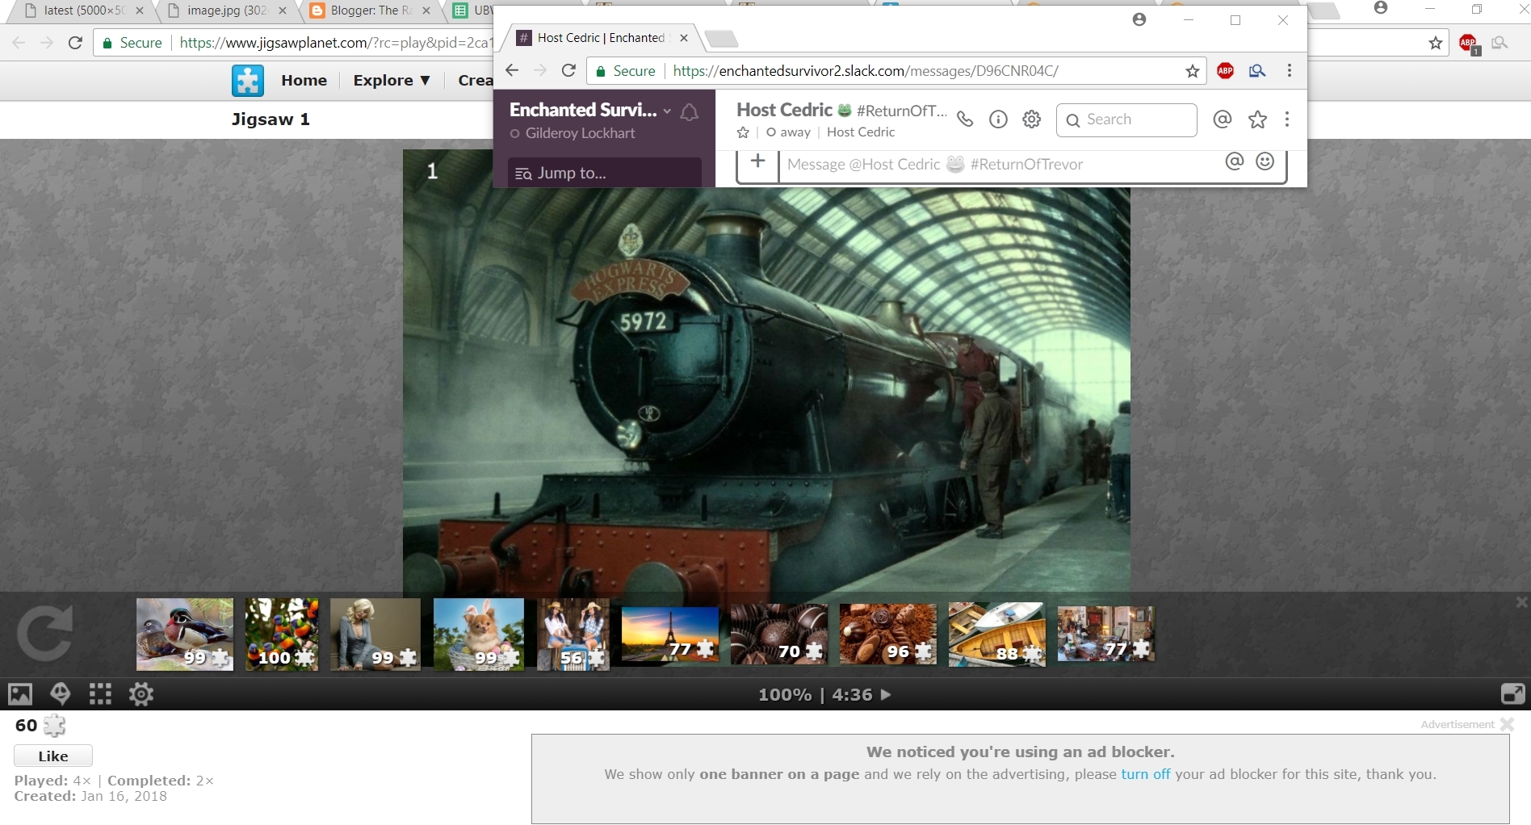Open puzzle settings gear icon

click(x=141, y=694)
